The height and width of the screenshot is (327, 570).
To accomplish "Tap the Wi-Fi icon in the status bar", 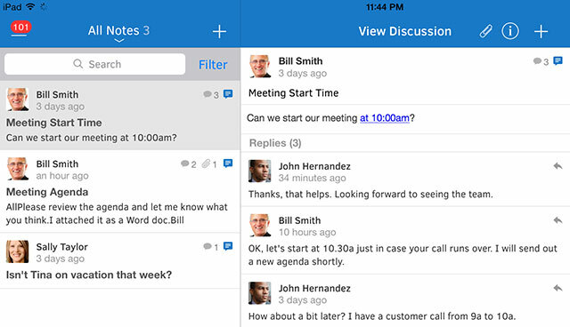I will click(31, 6).
